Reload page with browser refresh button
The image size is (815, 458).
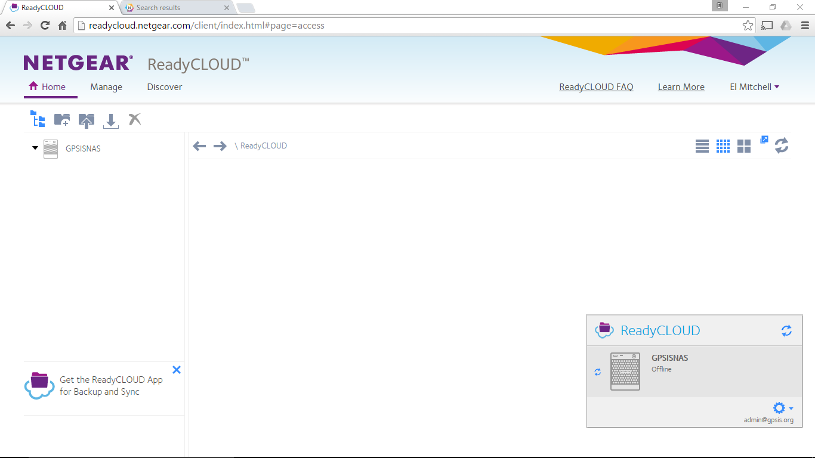(45, 26)
